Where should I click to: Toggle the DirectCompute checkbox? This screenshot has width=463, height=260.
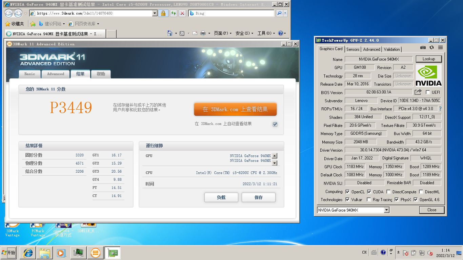pos(388,192)
